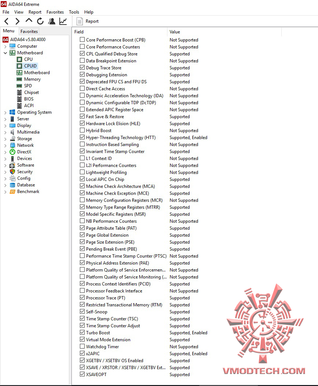Click the Multimedia speaker icon
318x386 pixels.
(x=12, y=132)
